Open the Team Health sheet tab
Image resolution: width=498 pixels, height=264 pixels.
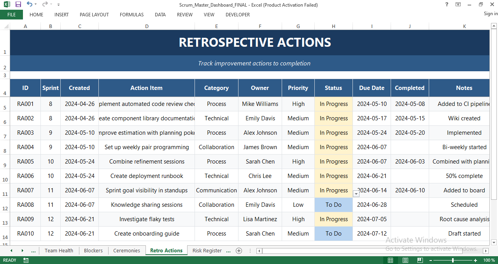tap(59, 251)
